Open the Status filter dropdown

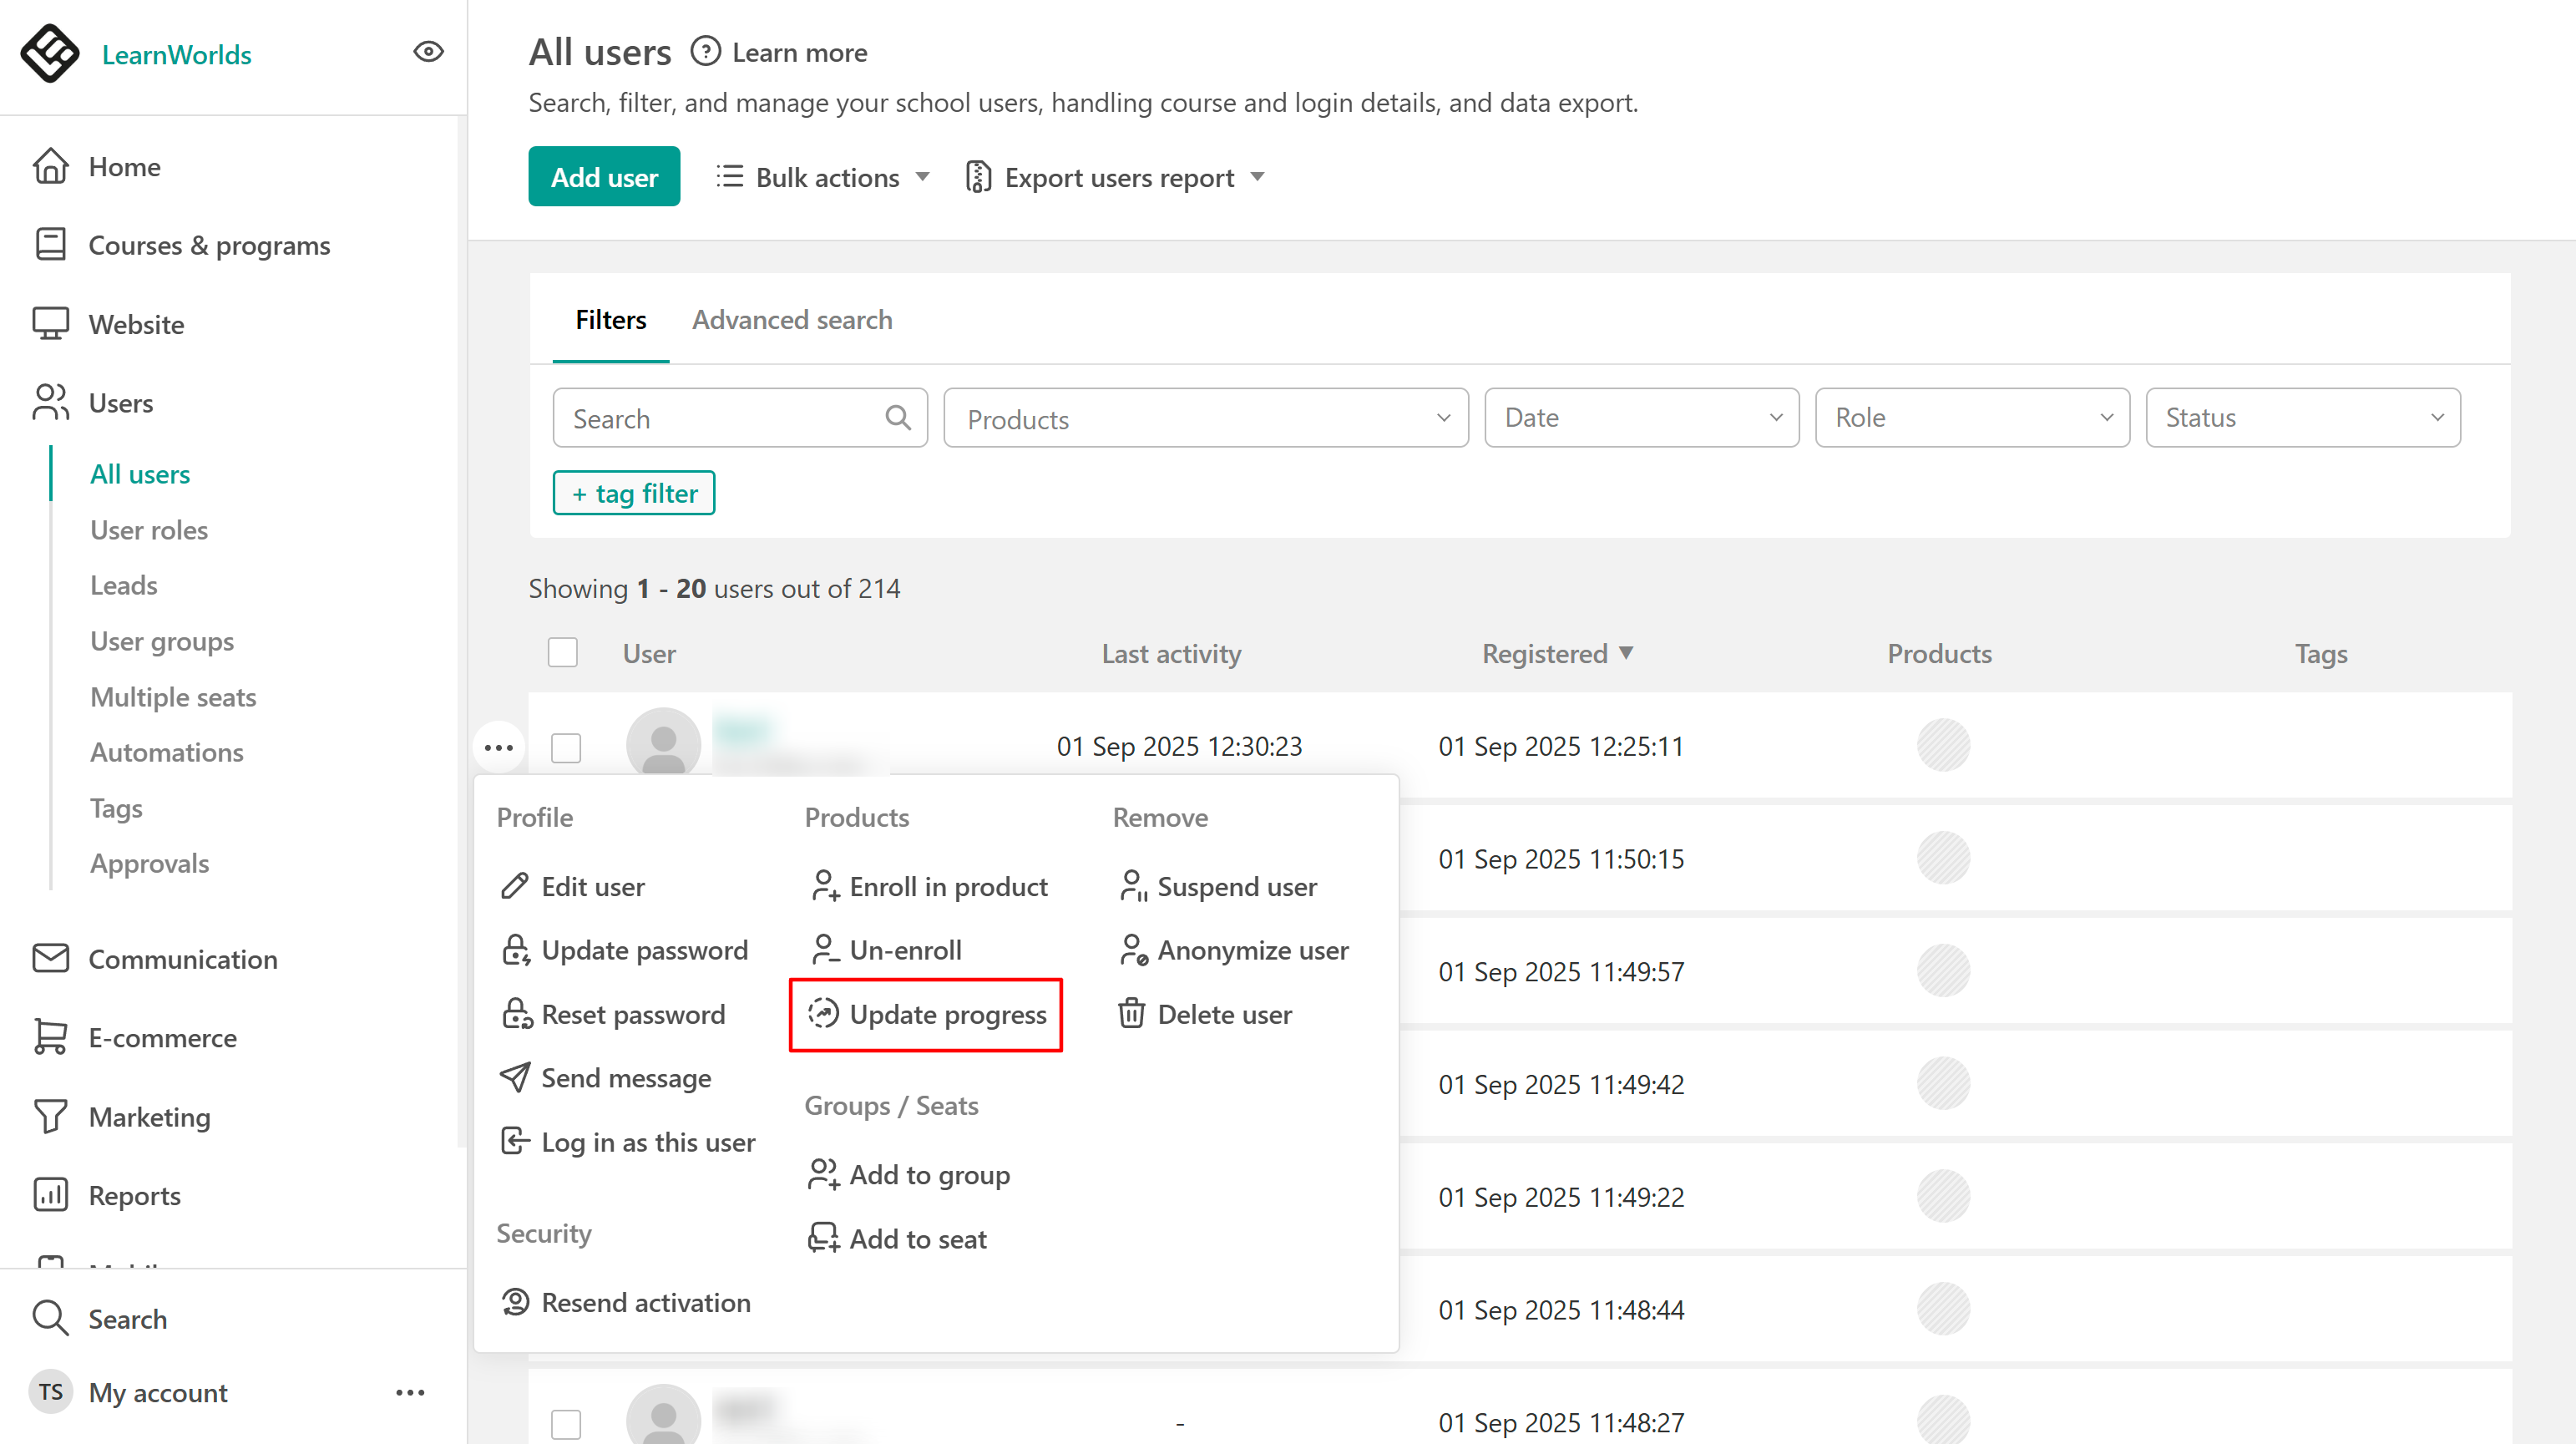[2302, 418]
